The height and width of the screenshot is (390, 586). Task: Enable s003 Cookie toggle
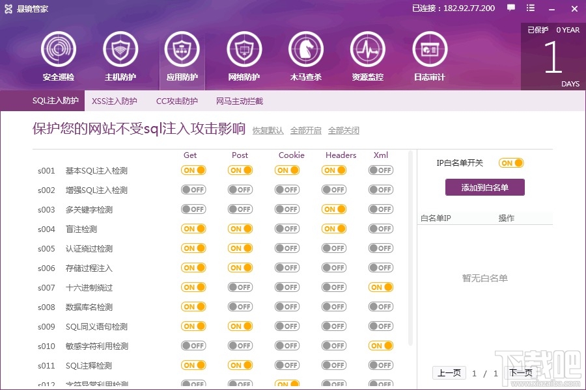coord(287,209)
